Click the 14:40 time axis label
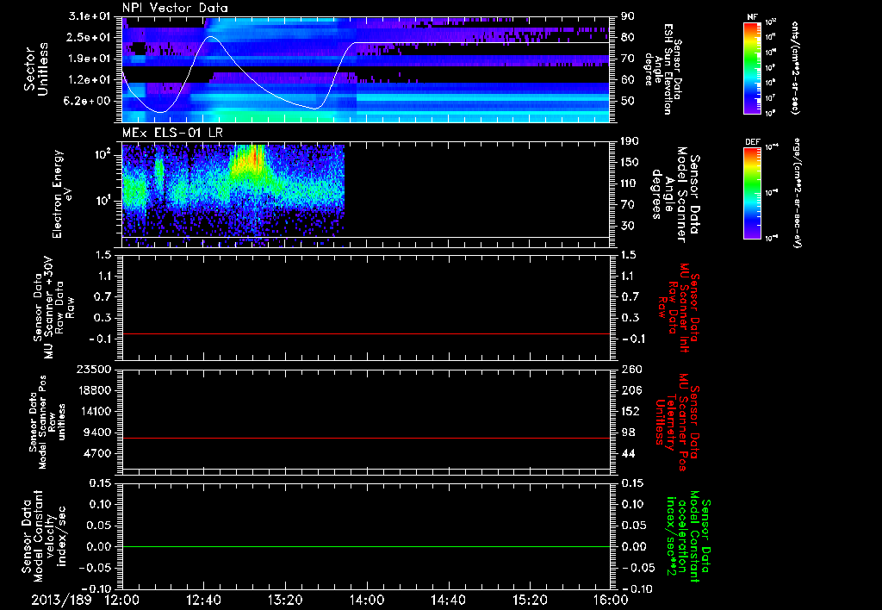Screen dimensions: 882x610 (x=448, y=600)
